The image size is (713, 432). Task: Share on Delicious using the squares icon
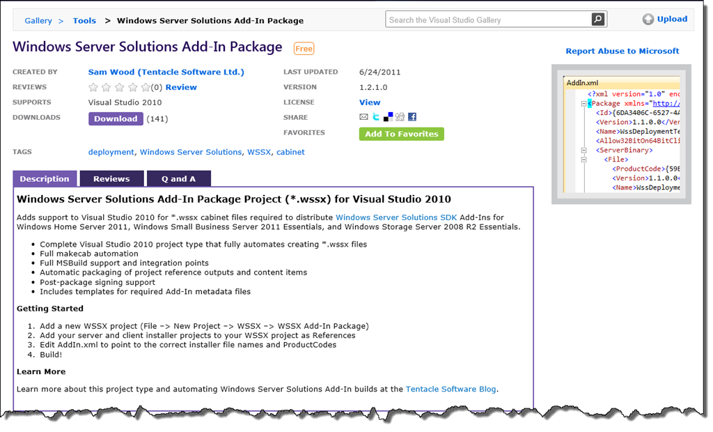pyautogui.click(x=388, y=117)
